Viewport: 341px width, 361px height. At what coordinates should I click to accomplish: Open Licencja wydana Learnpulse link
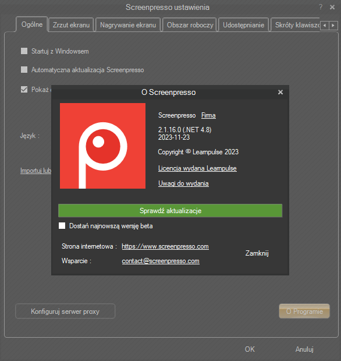[197, 168]
